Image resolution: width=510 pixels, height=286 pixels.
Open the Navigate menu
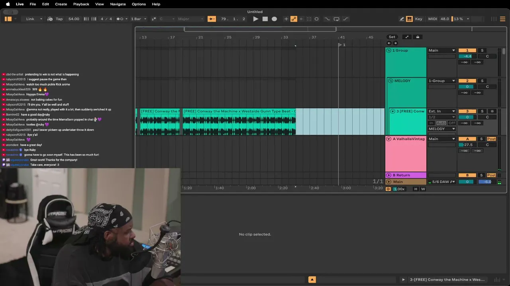118,4
